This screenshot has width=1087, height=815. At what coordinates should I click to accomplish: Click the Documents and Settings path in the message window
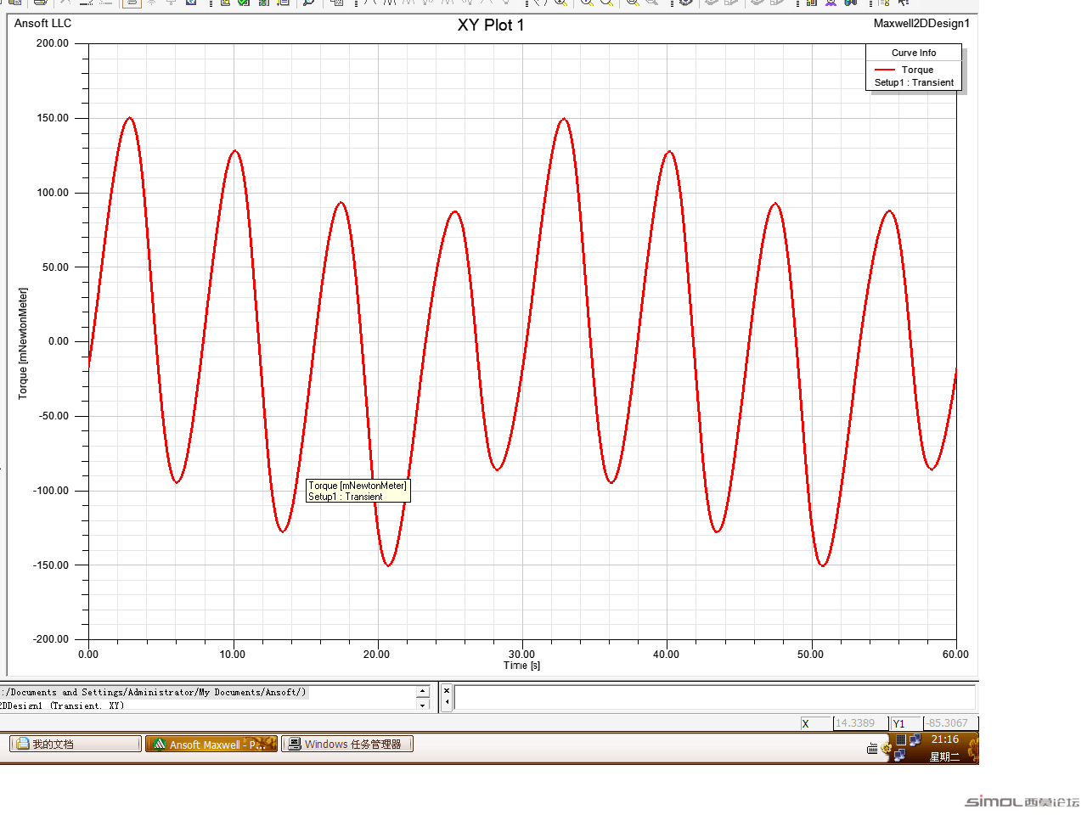154,692
